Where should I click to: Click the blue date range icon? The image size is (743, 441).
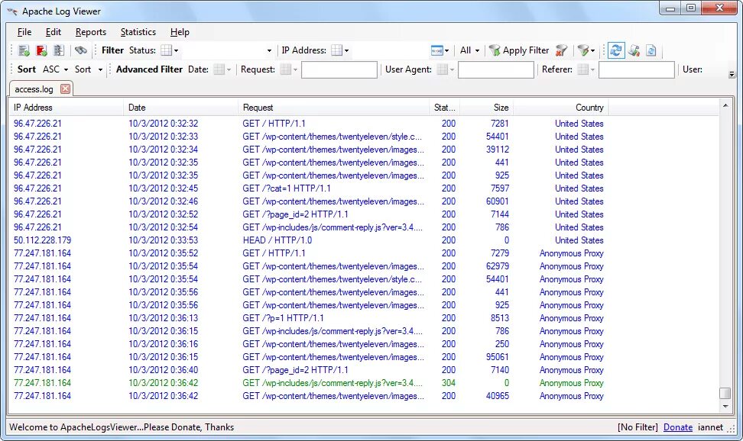[x=437, y=50]
